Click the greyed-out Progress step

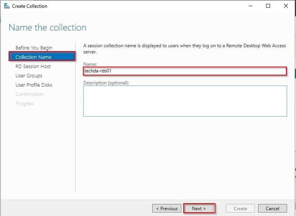pos(24,103)
